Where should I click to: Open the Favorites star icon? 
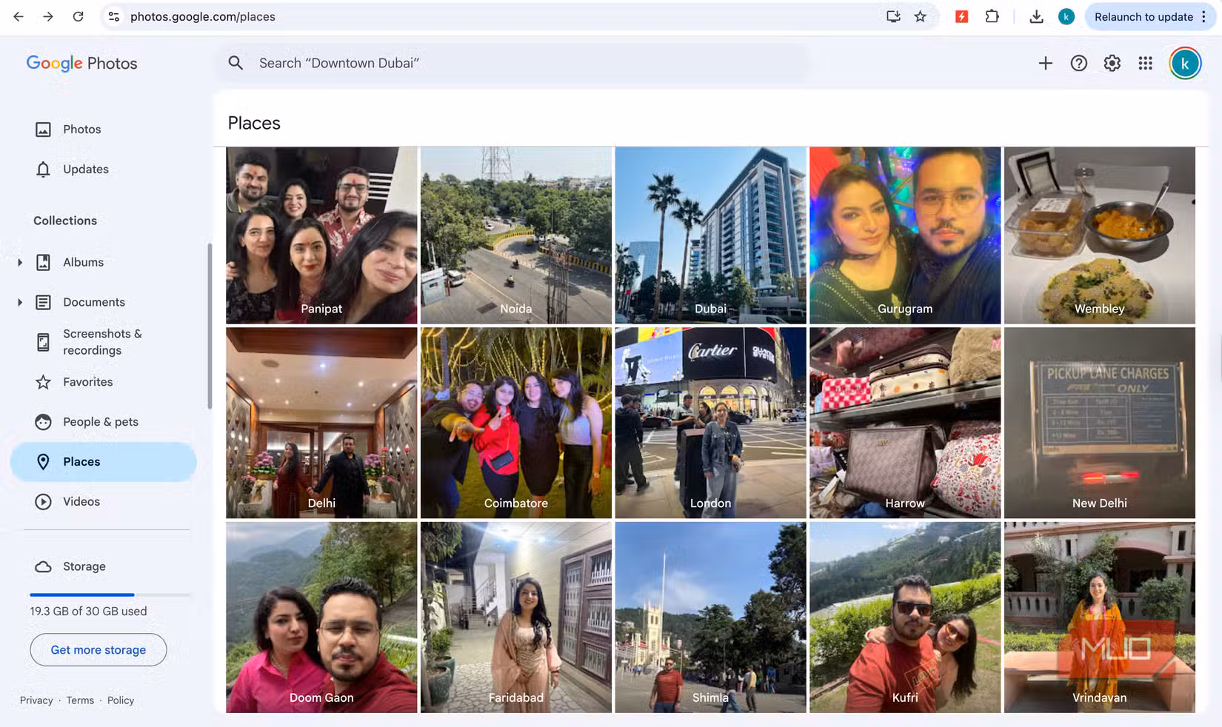tap(44, 381)
